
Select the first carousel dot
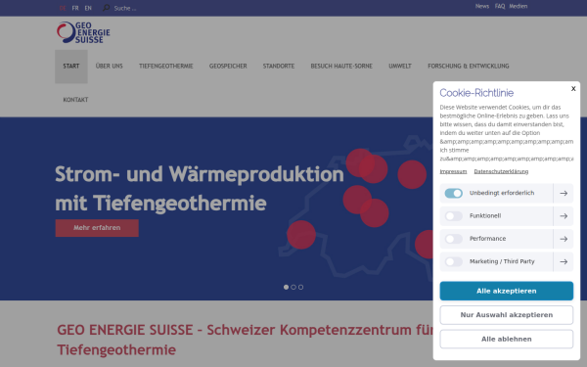tap(286, 287)
